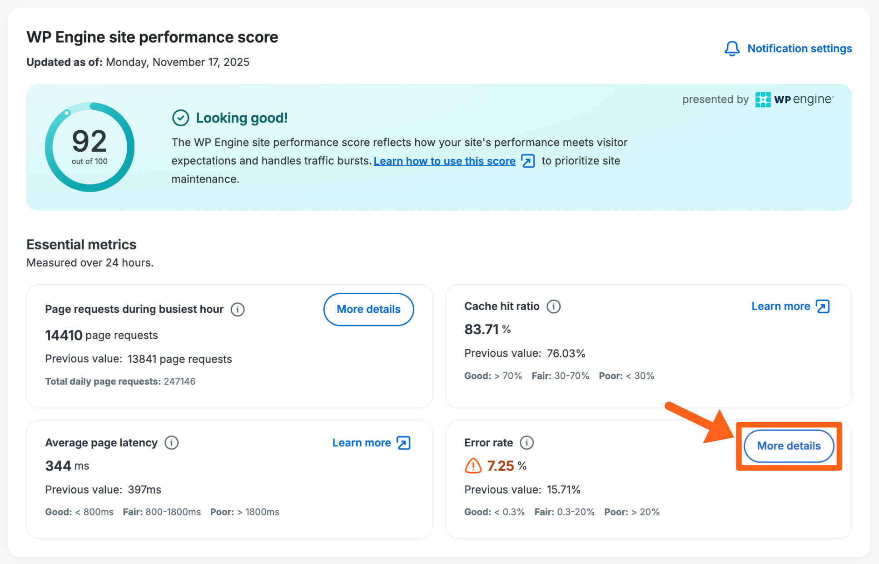Image resolution: width=879 pixels, height=564 pixels.
Task: Click the 92 score gauge circle
Action: tap(89, 147)
